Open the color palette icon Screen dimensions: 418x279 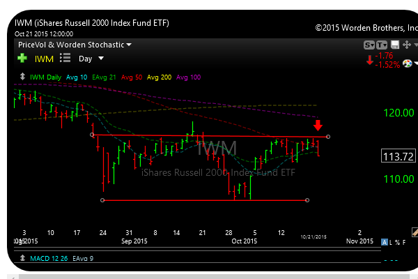407,63
